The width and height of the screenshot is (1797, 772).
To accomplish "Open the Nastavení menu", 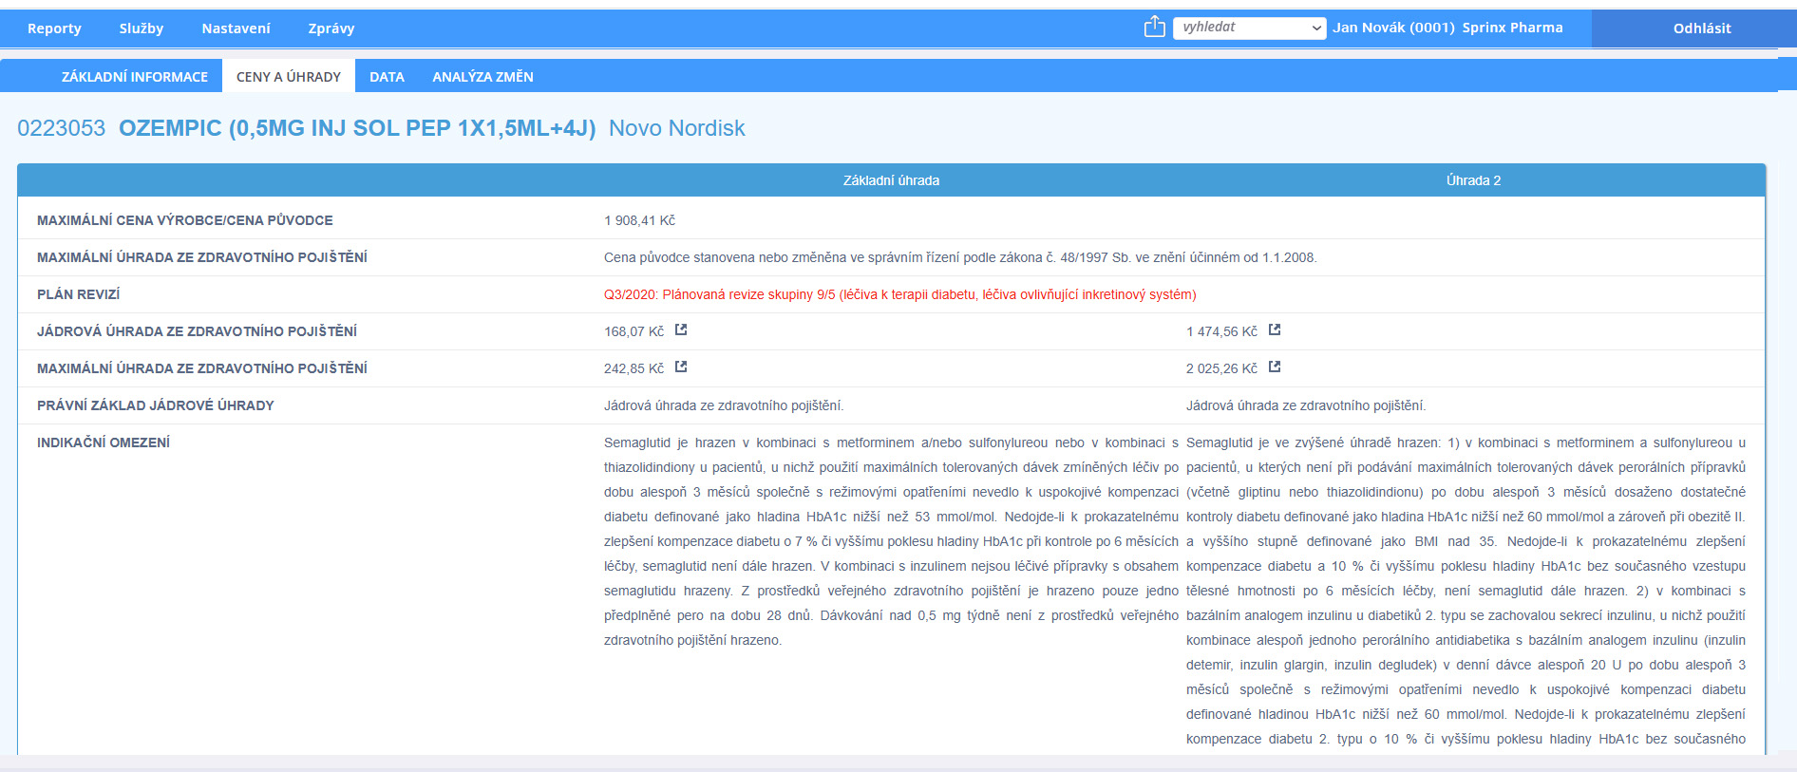I will (x=236, y=28).
